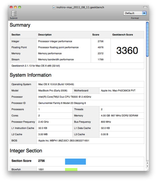This screenshot has width=157, height=182.
Task: Click the 'Blowfish' row label
Action: (16, 170)
